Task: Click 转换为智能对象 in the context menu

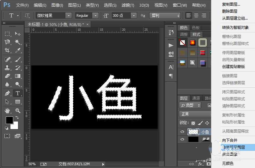Action: [235, 28]
